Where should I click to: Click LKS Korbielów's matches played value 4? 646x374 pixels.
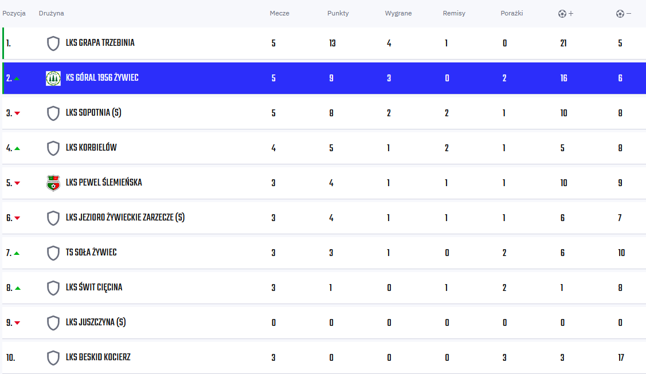pyautogui.click(x=273, y=148)
